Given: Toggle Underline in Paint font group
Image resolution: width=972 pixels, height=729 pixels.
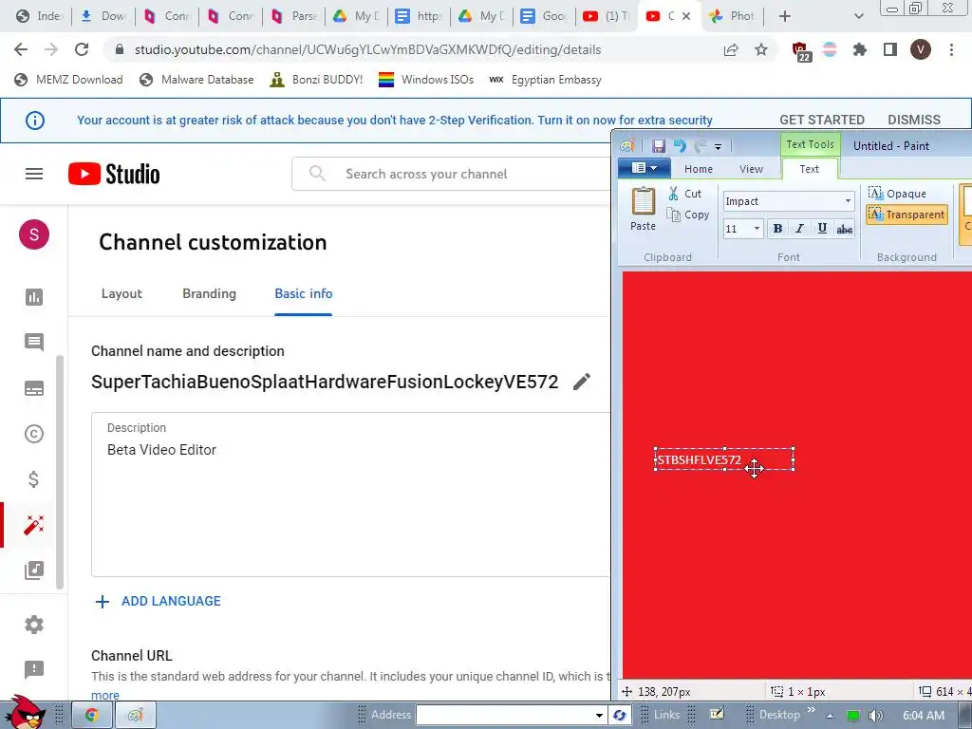Looking at the screenshot, I should pyautogui.click(x=822, y=229).
